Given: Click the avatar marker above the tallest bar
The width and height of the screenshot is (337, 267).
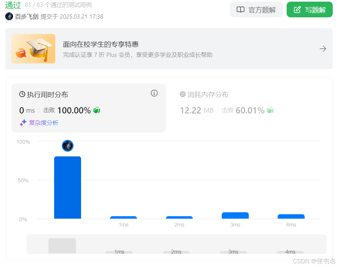Looking at the screenshot, I should 67,146.
